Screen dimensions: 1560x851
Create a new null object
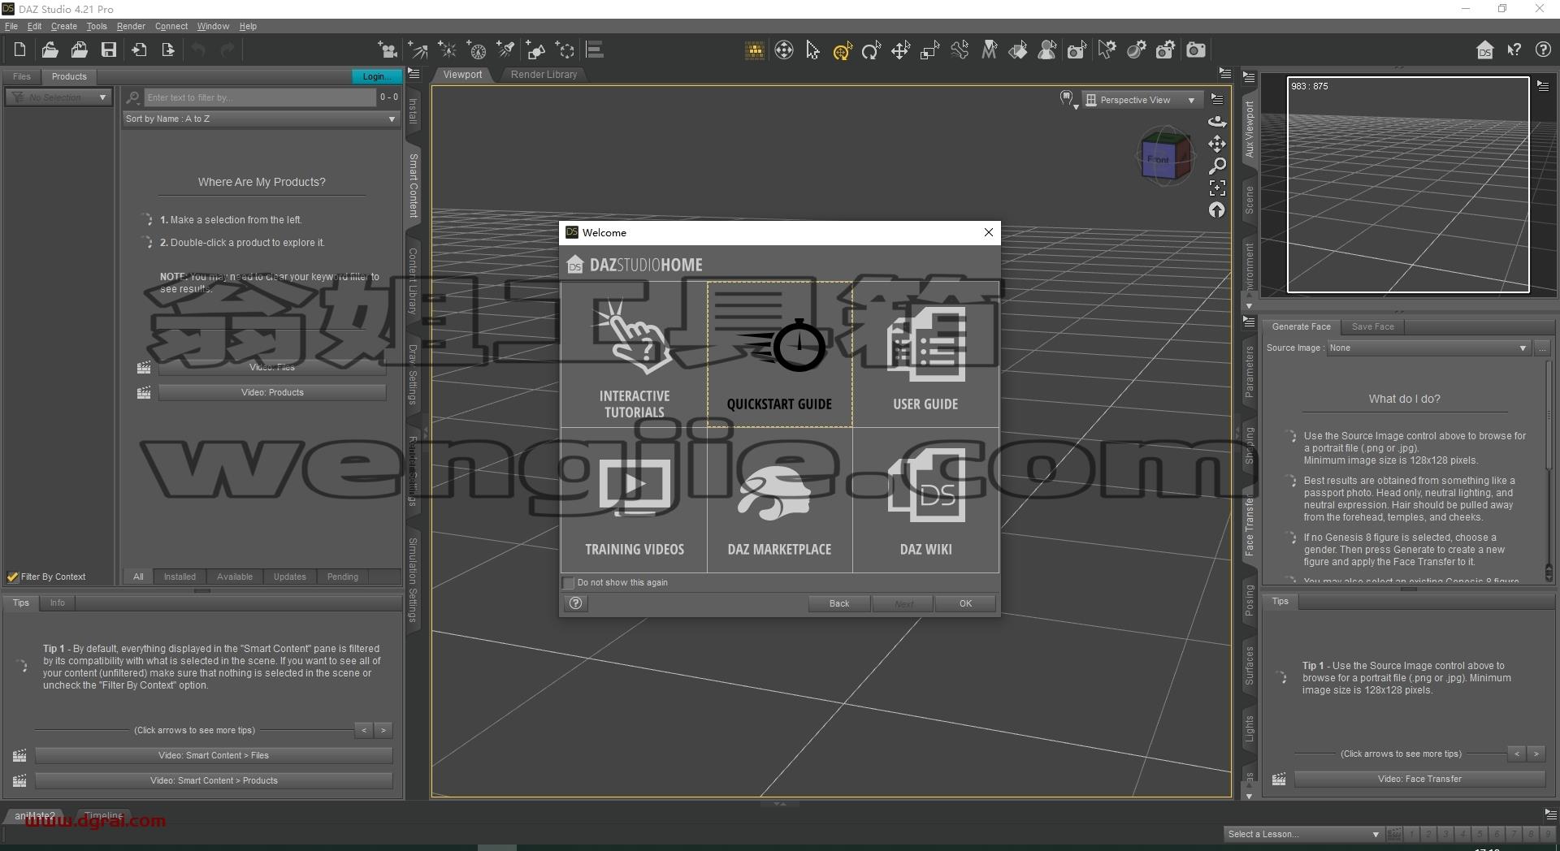[x=565, y=50]
